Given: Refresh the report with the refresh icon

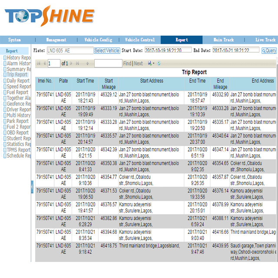Looking at the screenshot, I should click(x=159, y=63).
